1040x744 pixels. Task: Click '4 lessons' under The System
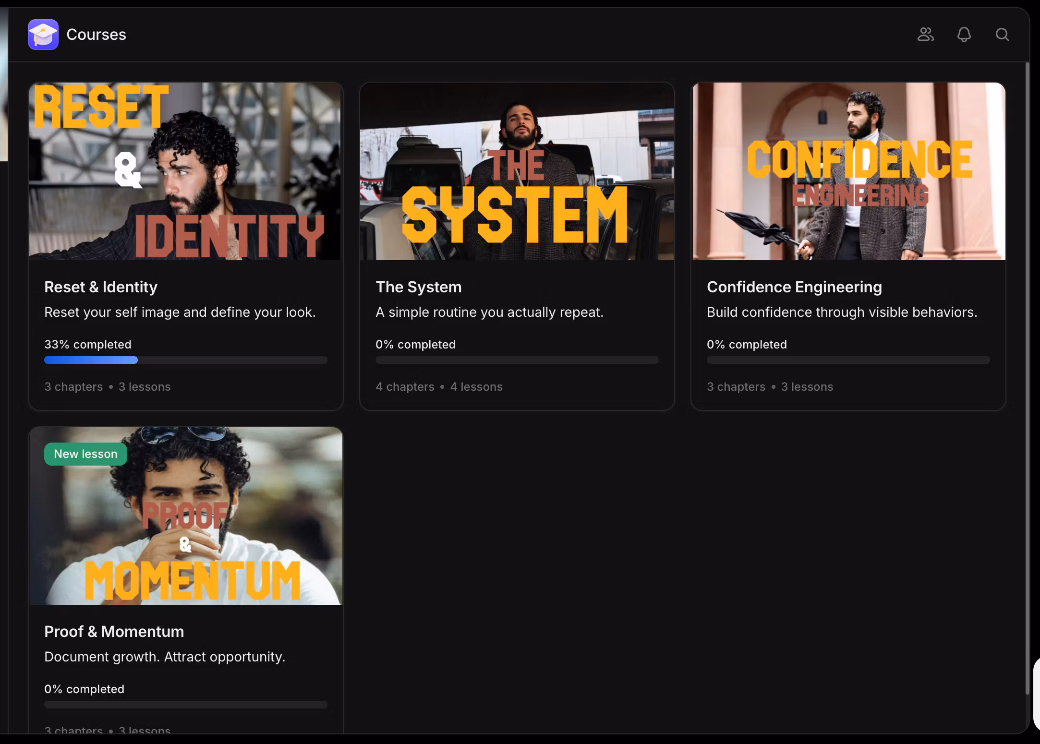click(x=476, y=386)
